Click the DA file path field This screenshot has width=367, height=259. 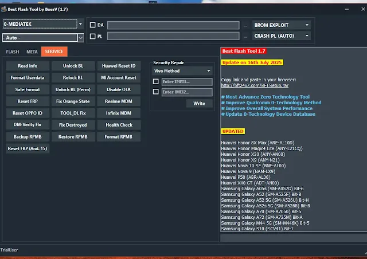[x=173, y=25]
